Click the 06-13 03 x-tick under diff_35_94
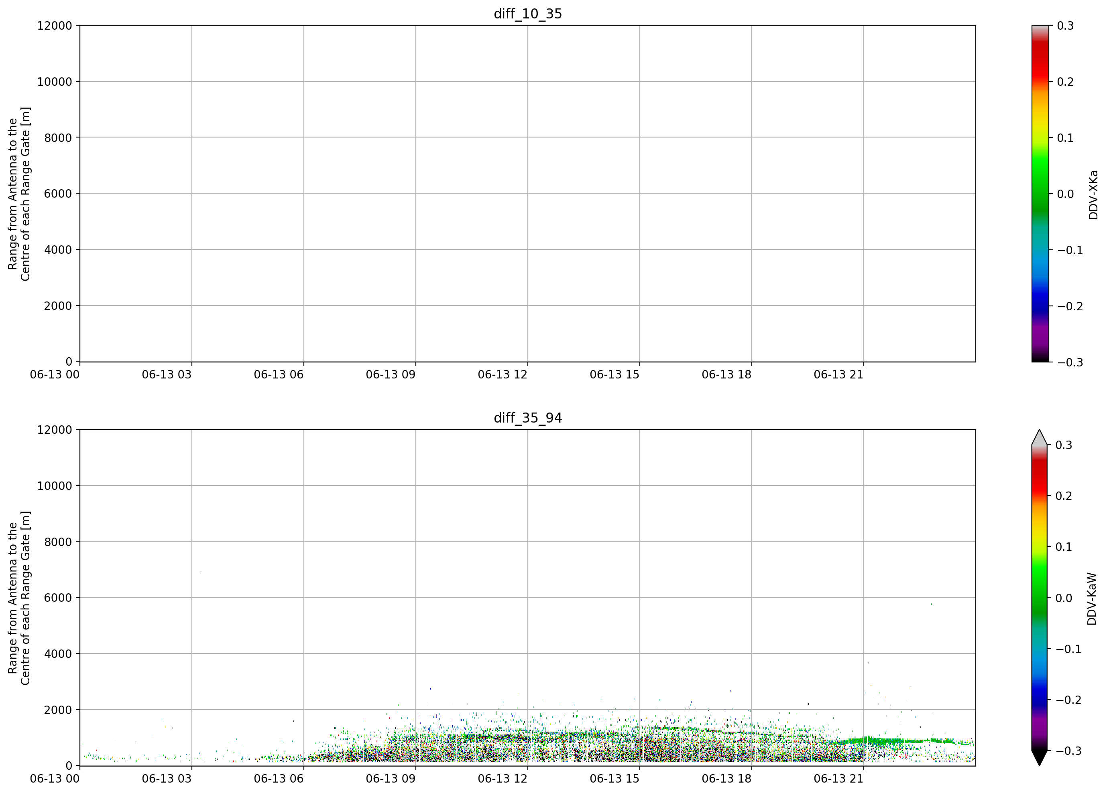Viewport: 1107px width, 793px height. pos(167,779)
